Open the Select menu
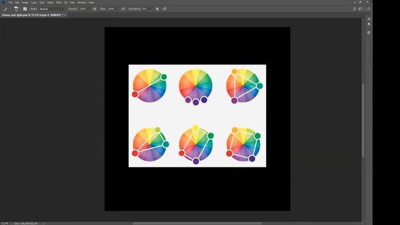The image size is (400, 225). (50, 2)
